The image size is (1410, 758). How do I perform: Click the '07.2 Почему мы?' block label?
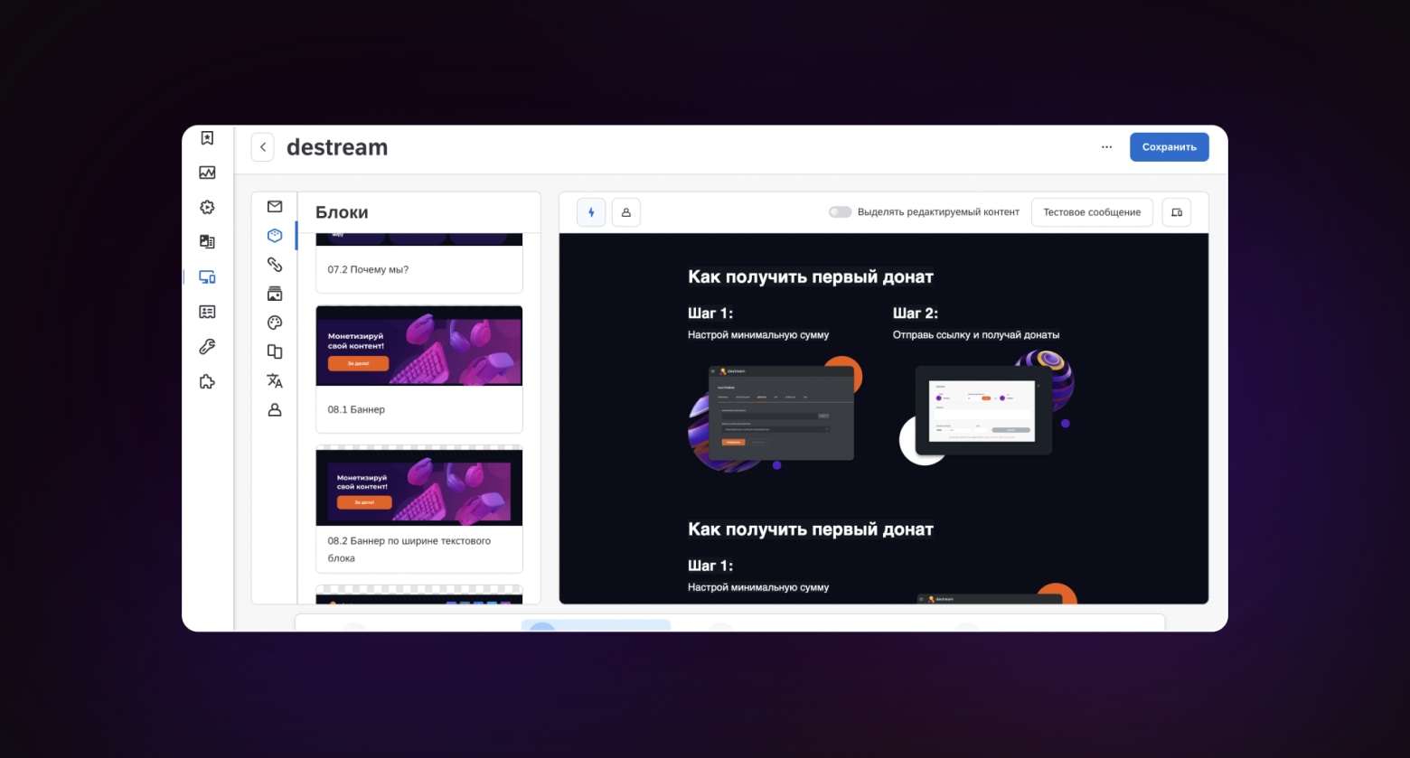(368, 269)
